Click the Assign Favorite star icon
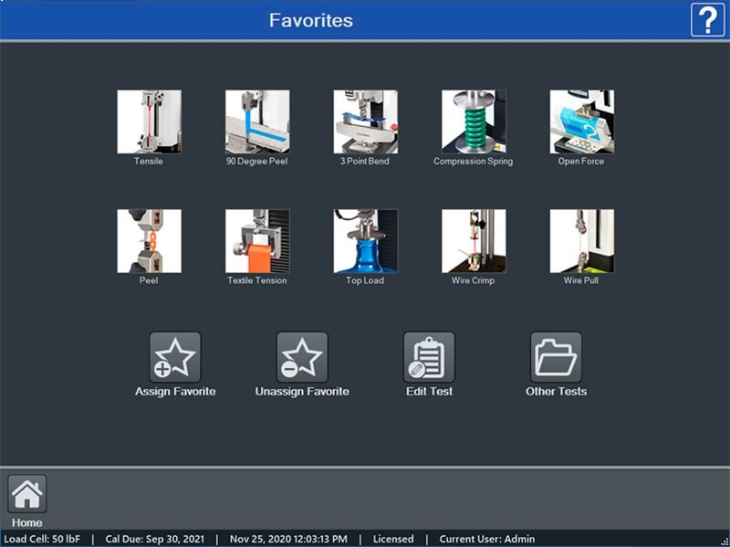 (175, 357)
